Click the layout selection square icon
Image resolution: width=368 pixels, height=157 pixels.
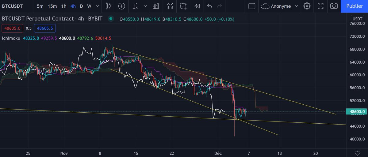(x=252, y=6)
